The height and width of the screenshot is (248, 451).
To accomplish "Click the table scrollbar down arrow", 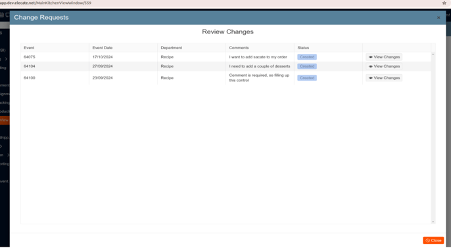I will tap(433, 222).
